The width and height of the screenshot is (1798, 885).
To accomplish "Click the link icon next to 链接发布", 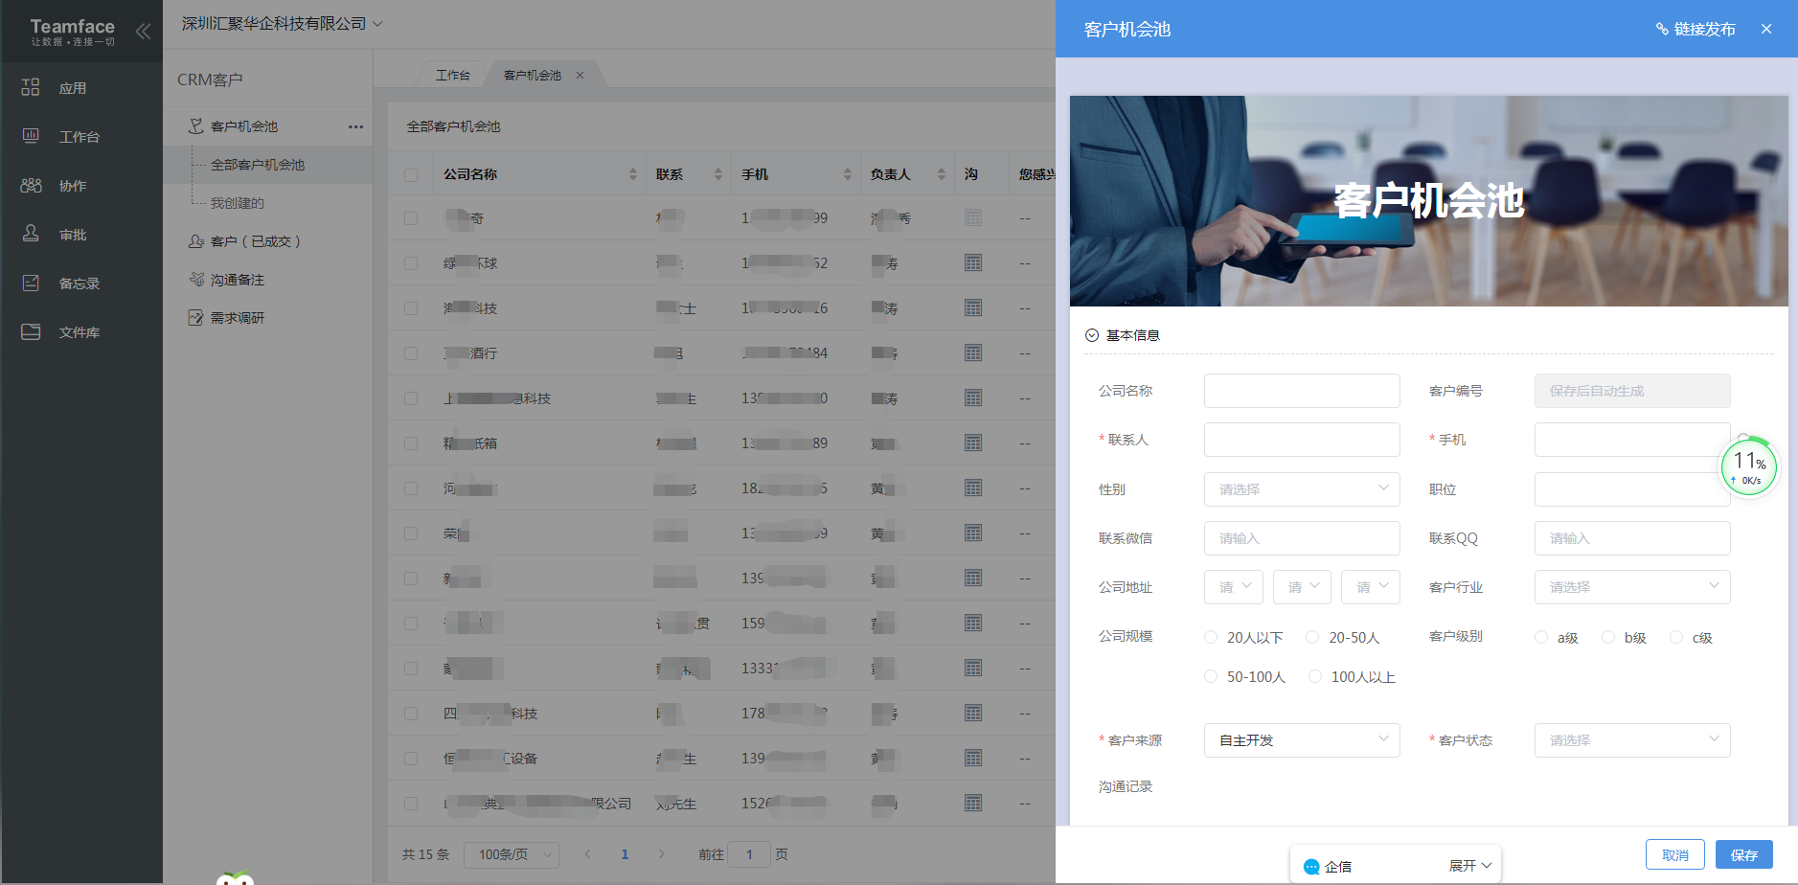I will click(x=1662, y=30).
